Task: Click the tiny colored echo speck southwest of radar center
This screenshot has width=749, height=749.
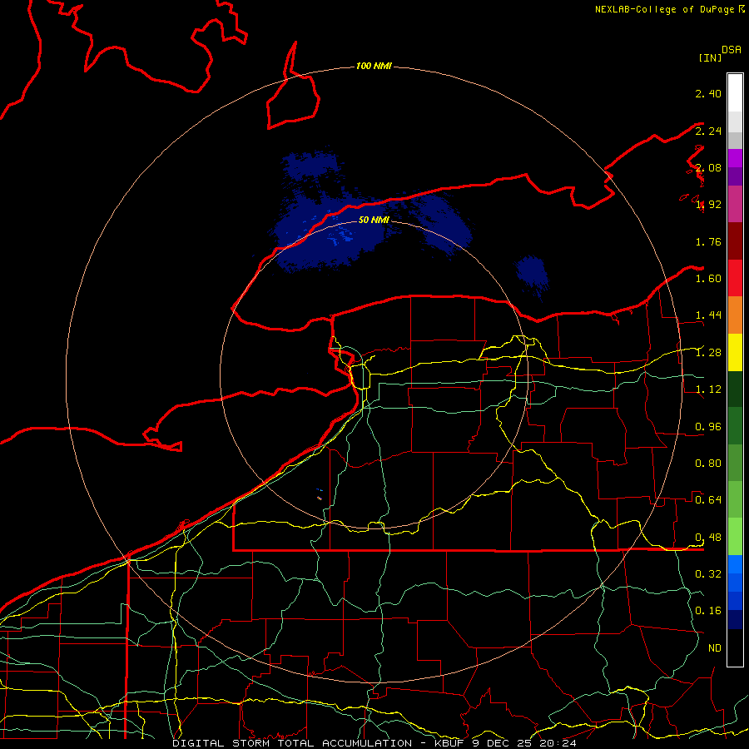Action: point(319,495)
